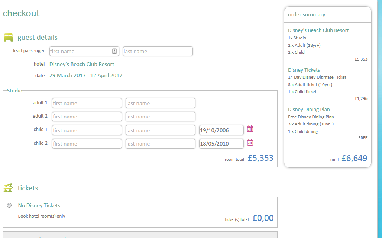Screen dimensions: 382x238
Task: Click child 1 last name field
Action: (160, 130)
